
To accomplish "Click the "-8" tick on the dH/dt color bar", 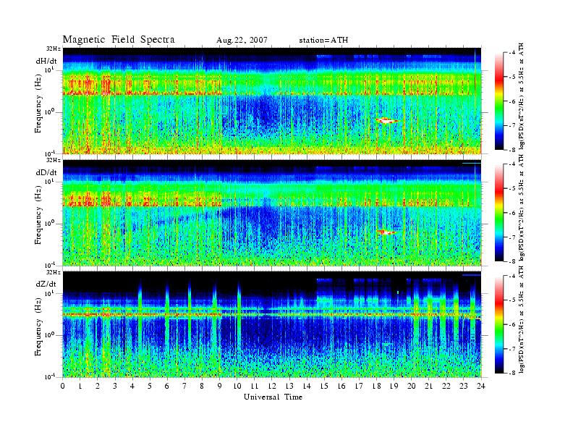I will (512, 150).
